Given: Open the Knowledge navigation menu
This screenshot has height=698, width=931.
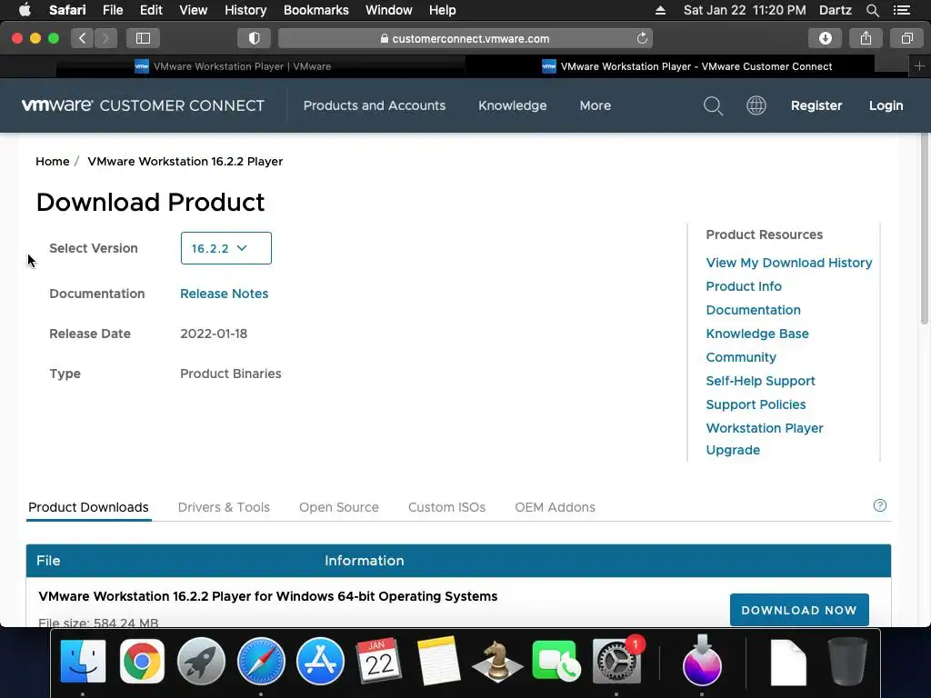Looking at the screenshot, I should pyautogui.click(x=513, y=105).
